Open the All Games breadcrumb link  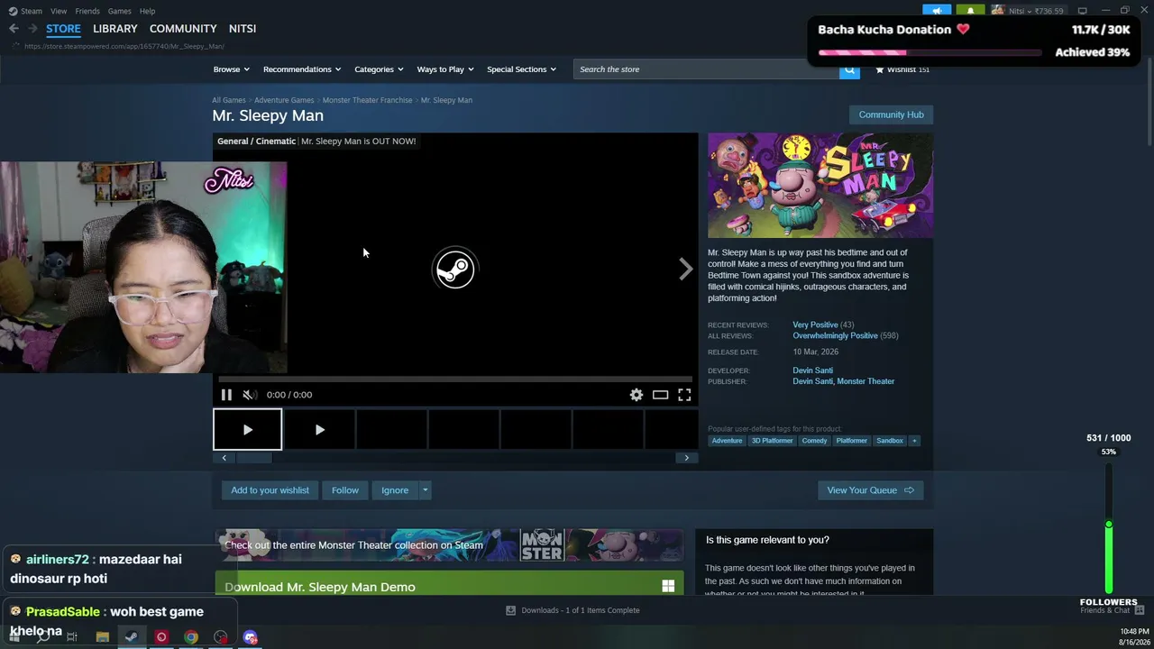click(229, 100)
